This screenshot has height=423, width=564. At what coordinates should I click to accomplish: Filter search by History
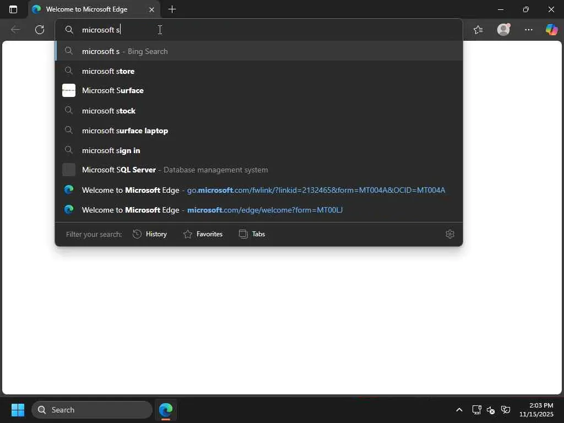click(x=150, y=234)
